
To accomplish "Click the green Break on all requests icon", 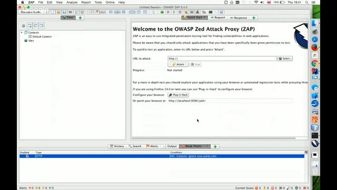I will click(x=162, y=12).
